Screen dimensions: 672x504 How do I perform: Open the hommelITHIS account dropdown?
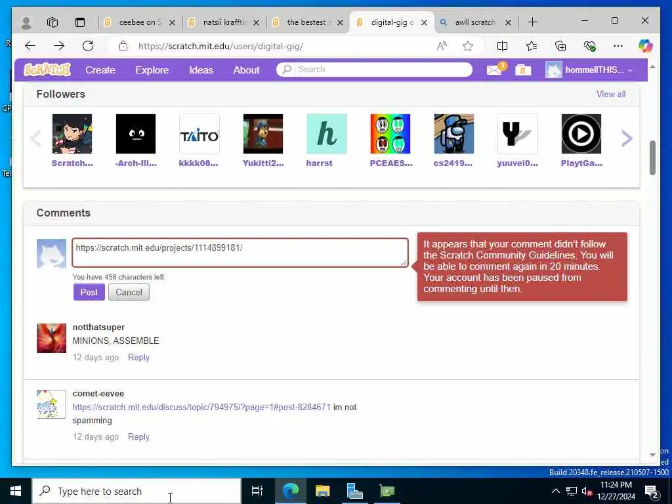point(589,70)
